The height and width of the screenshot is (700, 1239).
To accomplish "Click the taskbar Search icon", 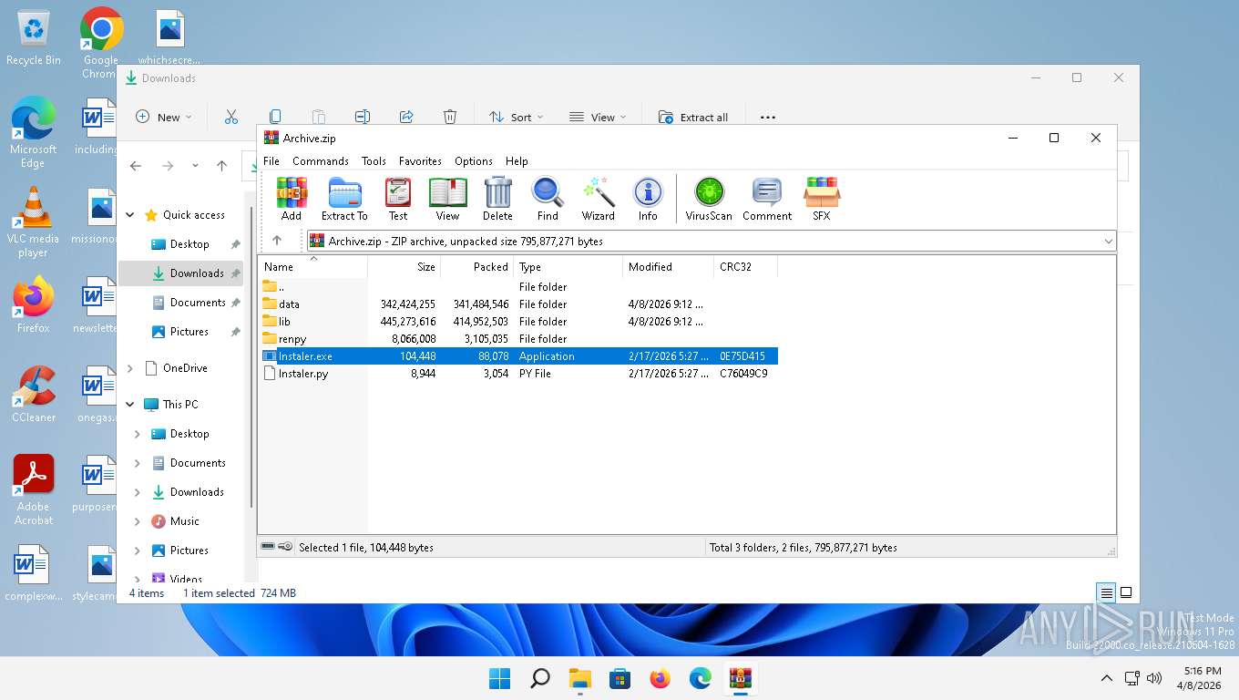I will tap(540, 678).
